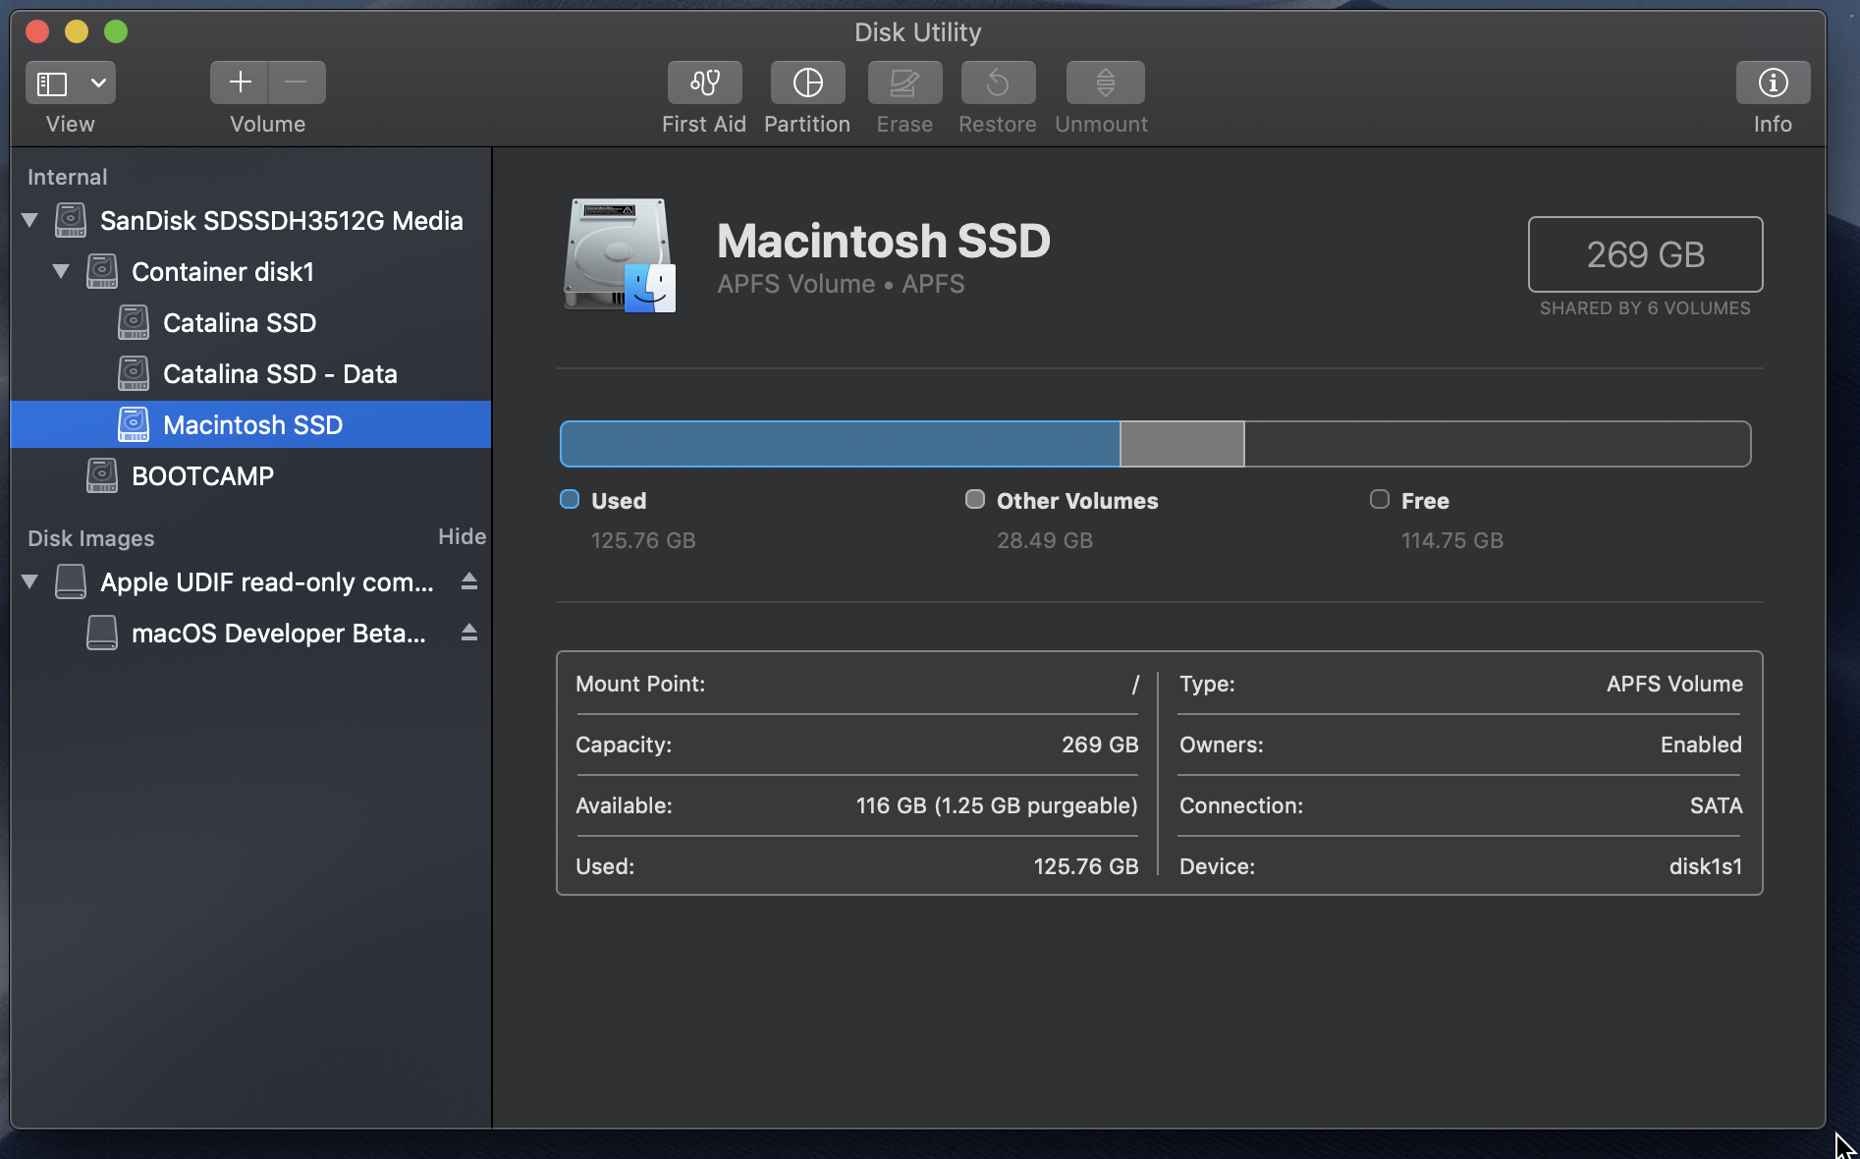Open the Partition tool

tap(807, 83)
